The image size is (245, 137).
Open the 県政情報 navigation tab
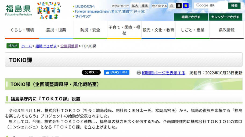(x=226, y=30)
